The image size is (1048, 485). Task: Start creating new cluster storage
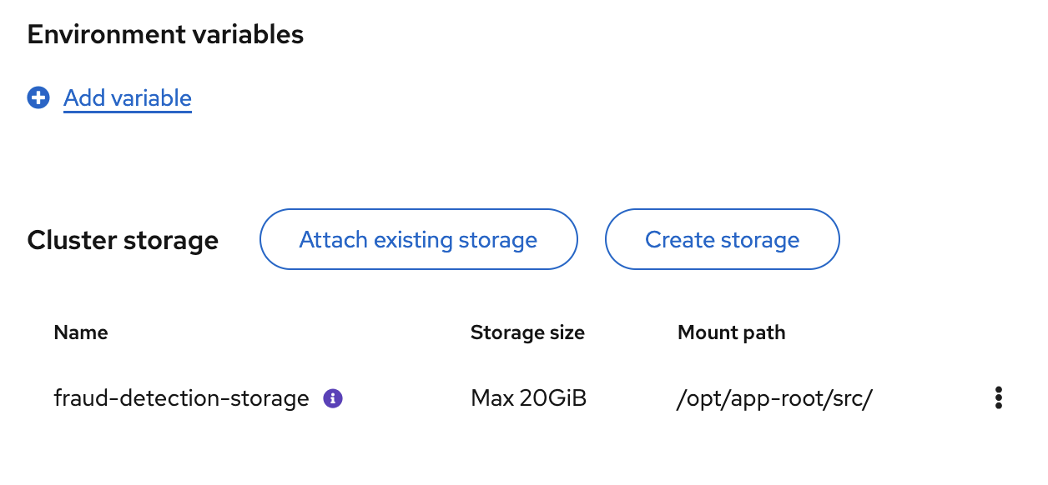723,240
